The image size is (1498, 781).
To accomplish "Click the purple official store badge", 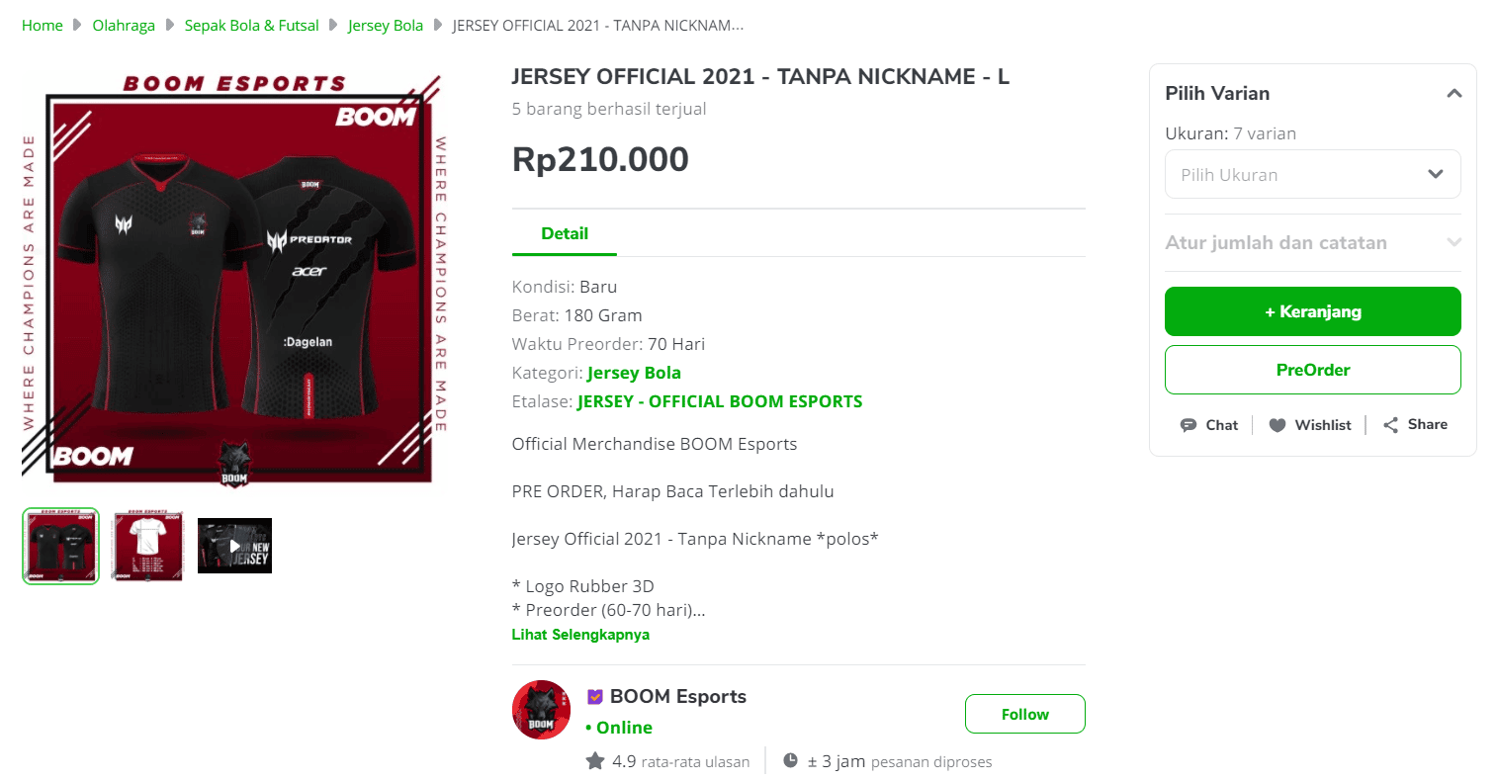I will click(594, 697).
